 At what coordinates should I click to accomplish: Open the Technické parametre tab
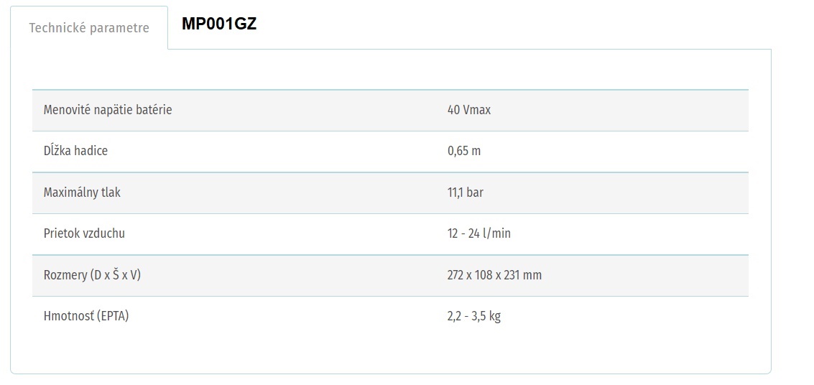pyautogui.click(x=89, y=28)
